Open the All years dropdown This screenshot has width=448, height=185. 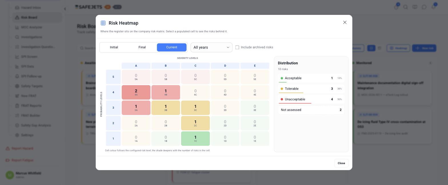pos(211,47)
